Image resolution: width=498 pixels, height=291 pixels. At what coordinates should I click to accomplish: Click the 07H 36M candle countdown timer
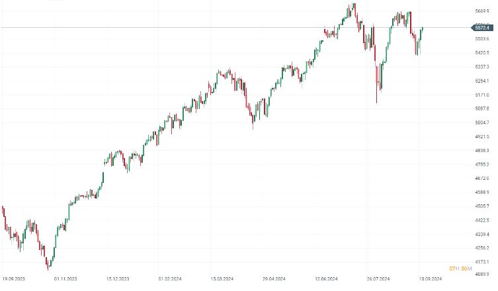tap(459, 268)
